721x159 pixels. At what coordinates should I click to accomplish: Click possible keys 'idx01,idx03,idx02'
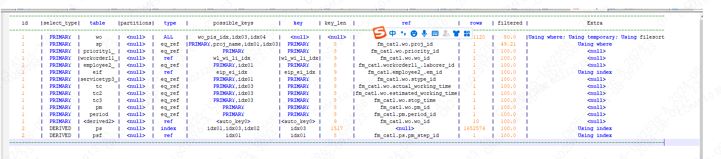click(234, 128)
